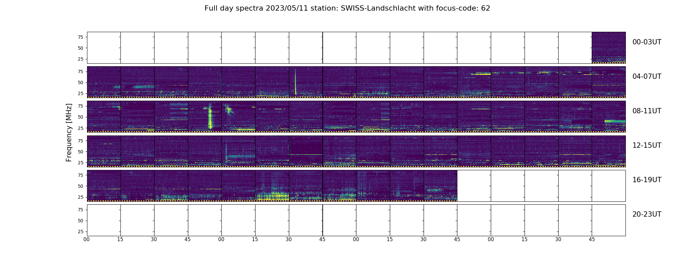Click the 75 MHz tick label of the 12-15UT row
Viewport: 695px width, 265px height.
click(80, 140)
